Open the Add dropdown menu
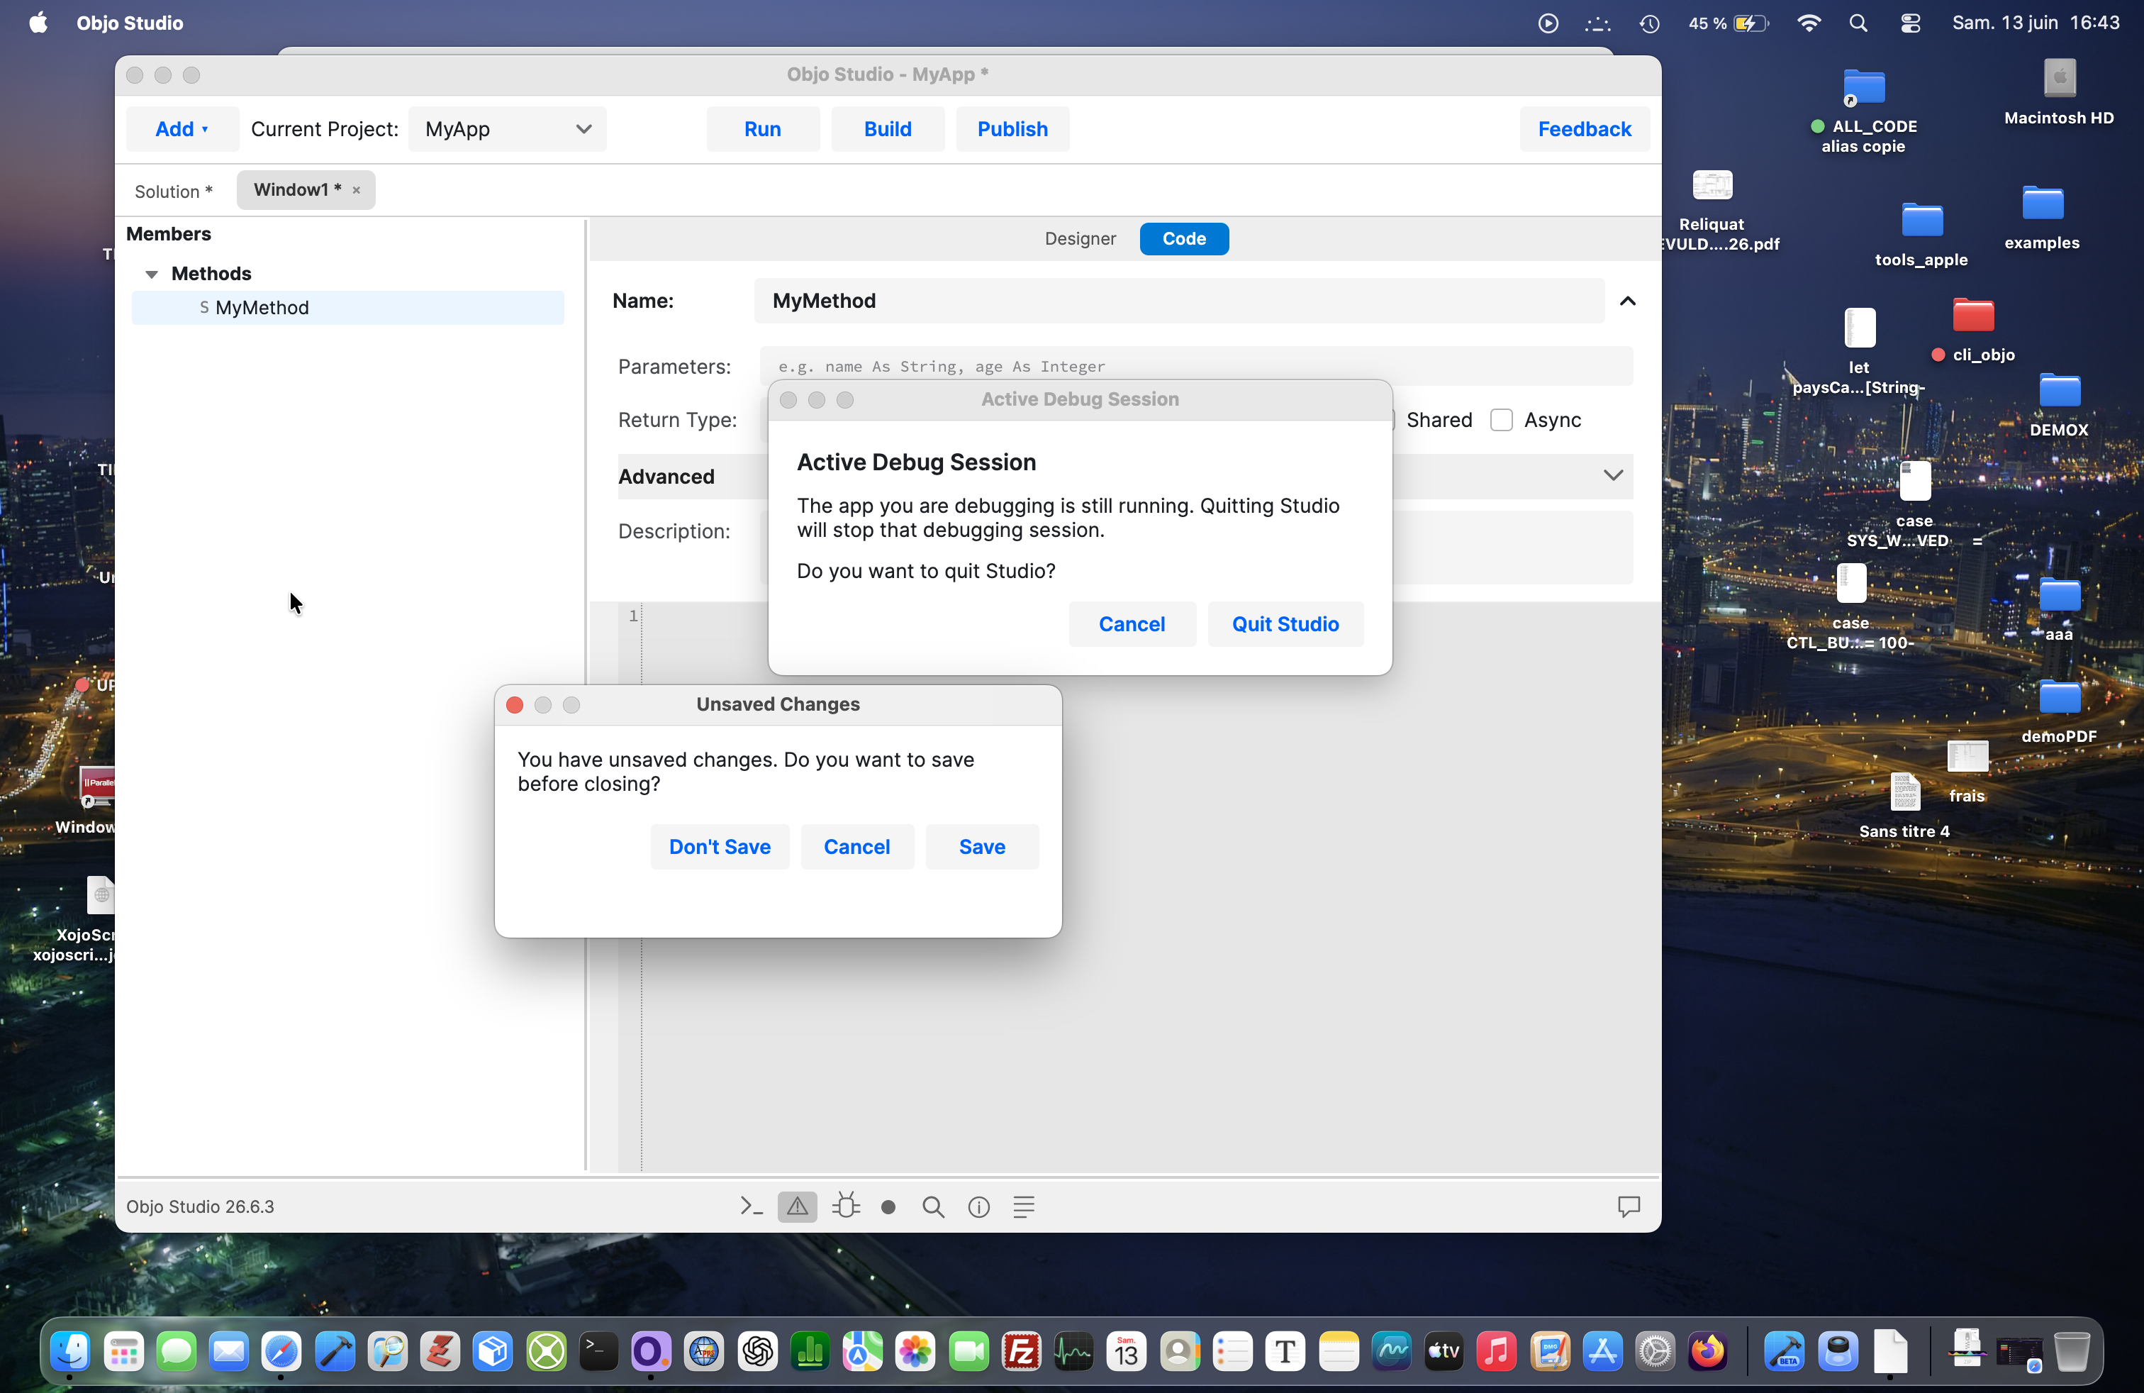Viewport: 2144px width, 1393px height. 182,129
